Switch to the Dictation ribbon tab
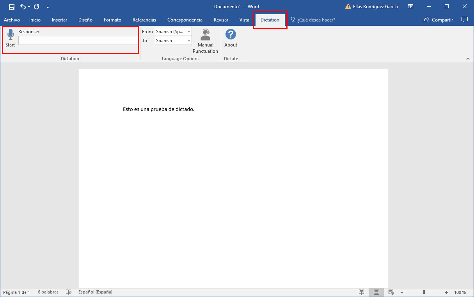474x297 pixels. click(270, 20)
